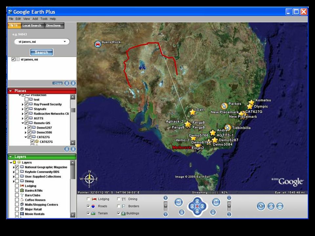Click the center stop button of navigation pad
Screen dimensions: 315x236
coord(197,206)
